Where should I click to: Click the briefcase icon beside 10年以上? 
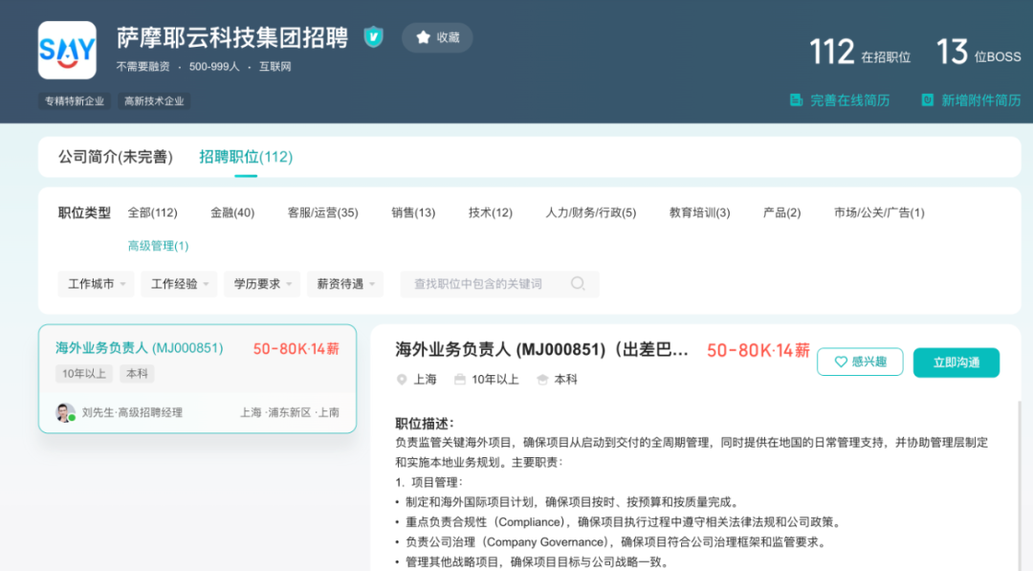click(x=462, y=379)
